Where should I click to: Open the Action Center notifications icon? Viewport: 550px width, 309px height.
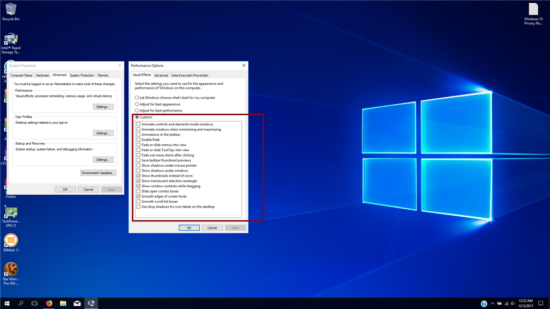click(x=540, y=304)
